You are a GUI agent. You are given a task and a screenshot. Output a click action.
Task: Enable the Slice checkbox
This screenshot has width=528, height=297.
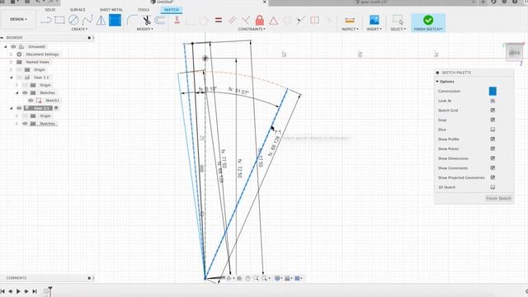pos(493,130)
